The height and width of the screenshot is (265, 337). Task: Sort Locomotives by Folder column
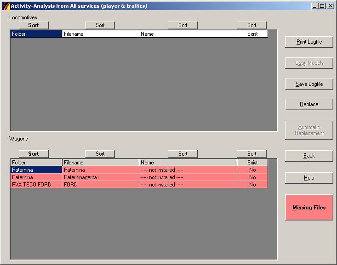coord(34,25)
